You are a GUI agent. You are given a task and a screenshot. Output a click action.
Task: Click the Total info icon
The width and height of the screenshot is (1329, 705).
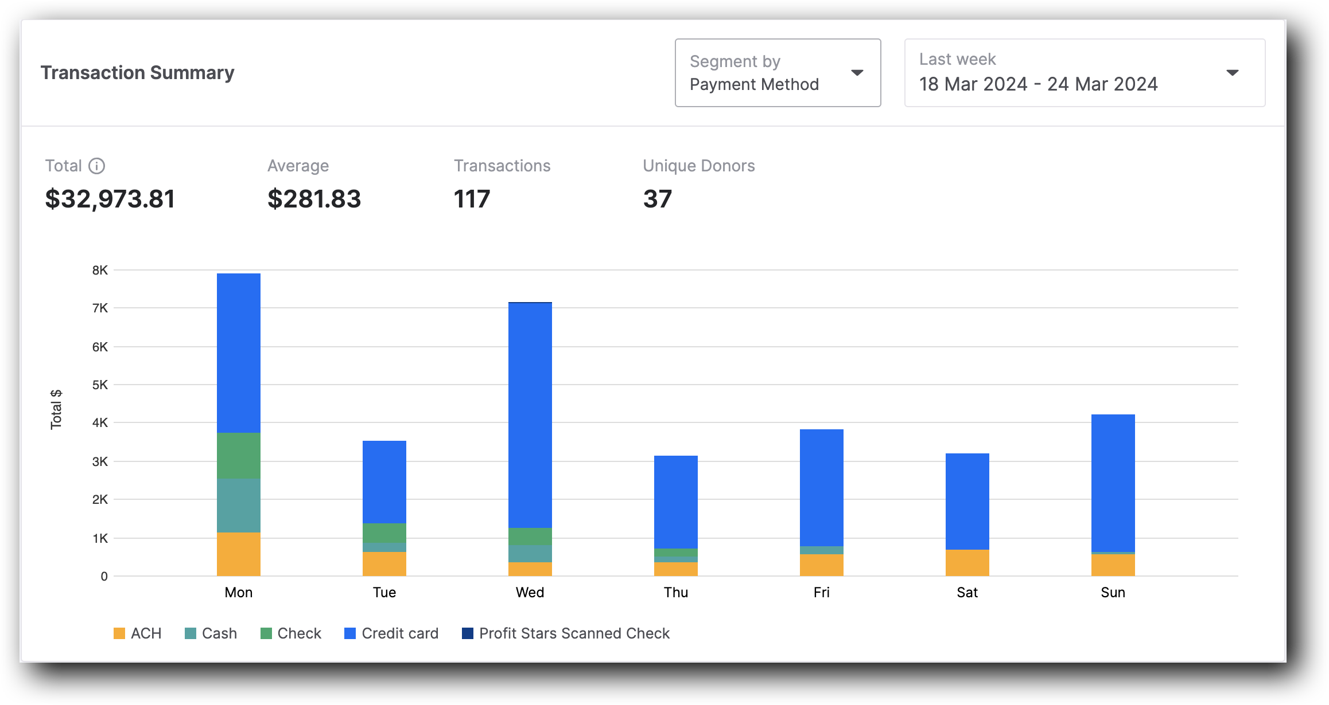pos(96,166)
